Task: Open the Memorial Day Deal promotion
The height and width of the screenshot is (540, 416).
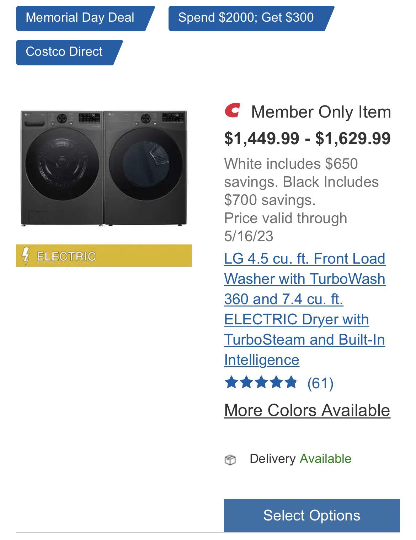Action: tap(81, 17)
